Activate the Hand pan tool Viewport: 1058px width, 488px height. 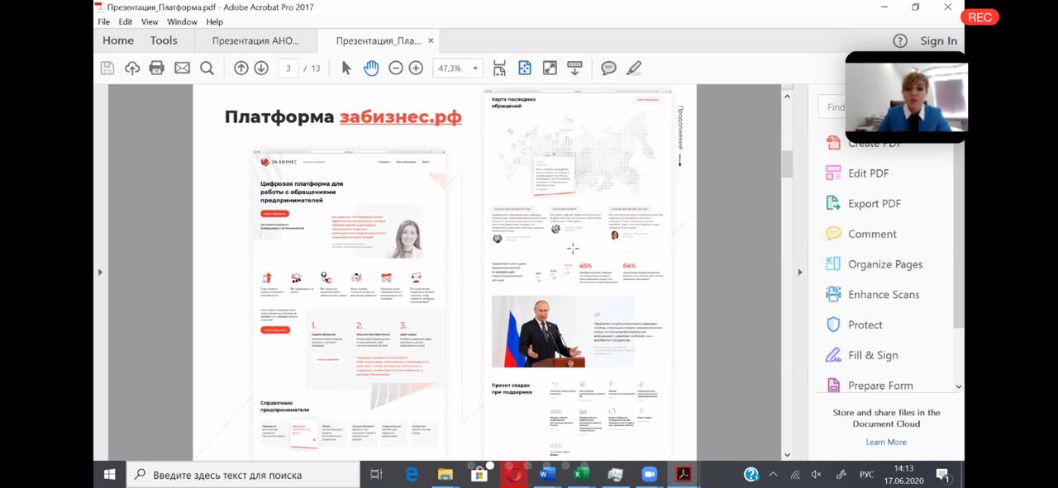(x=371, y=69)
